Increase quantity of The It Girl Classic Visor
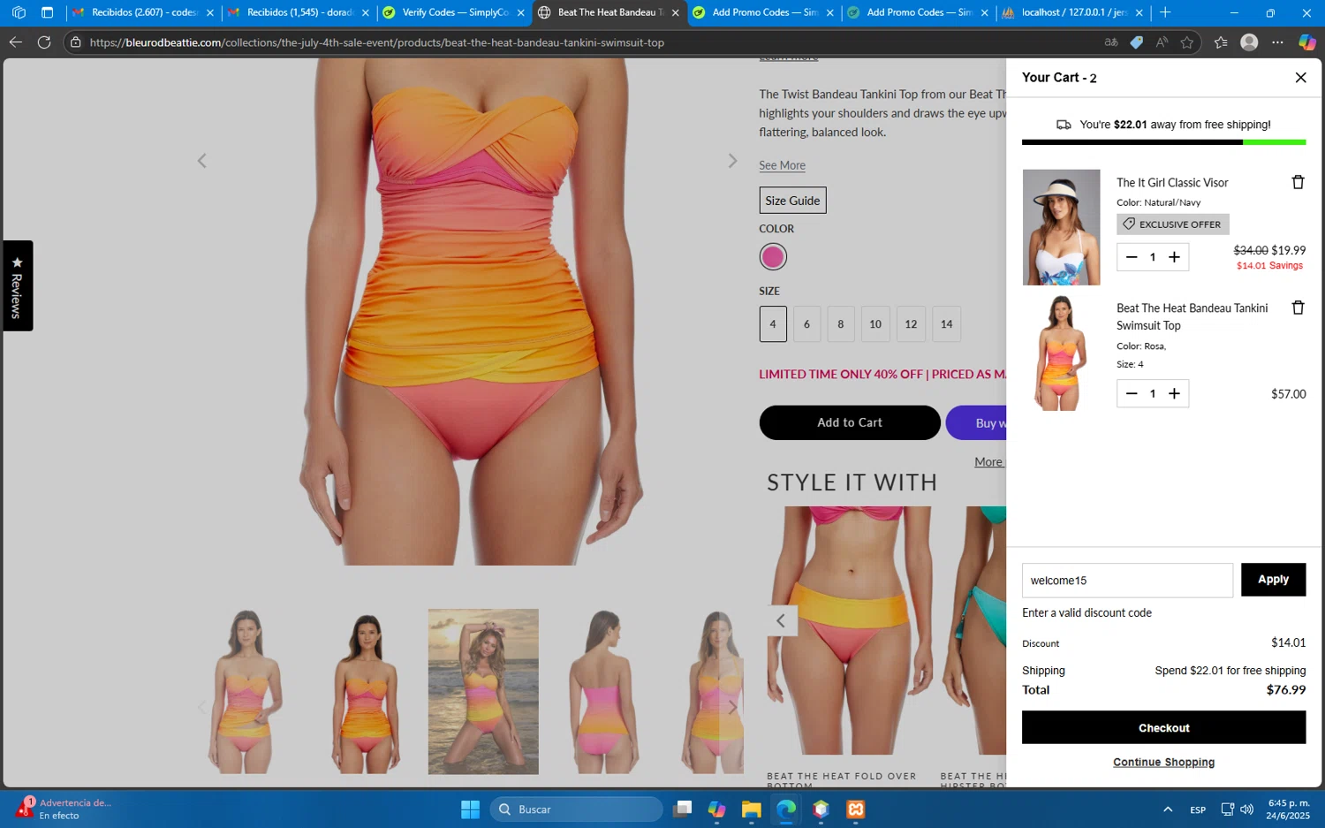 point(1174,257)
